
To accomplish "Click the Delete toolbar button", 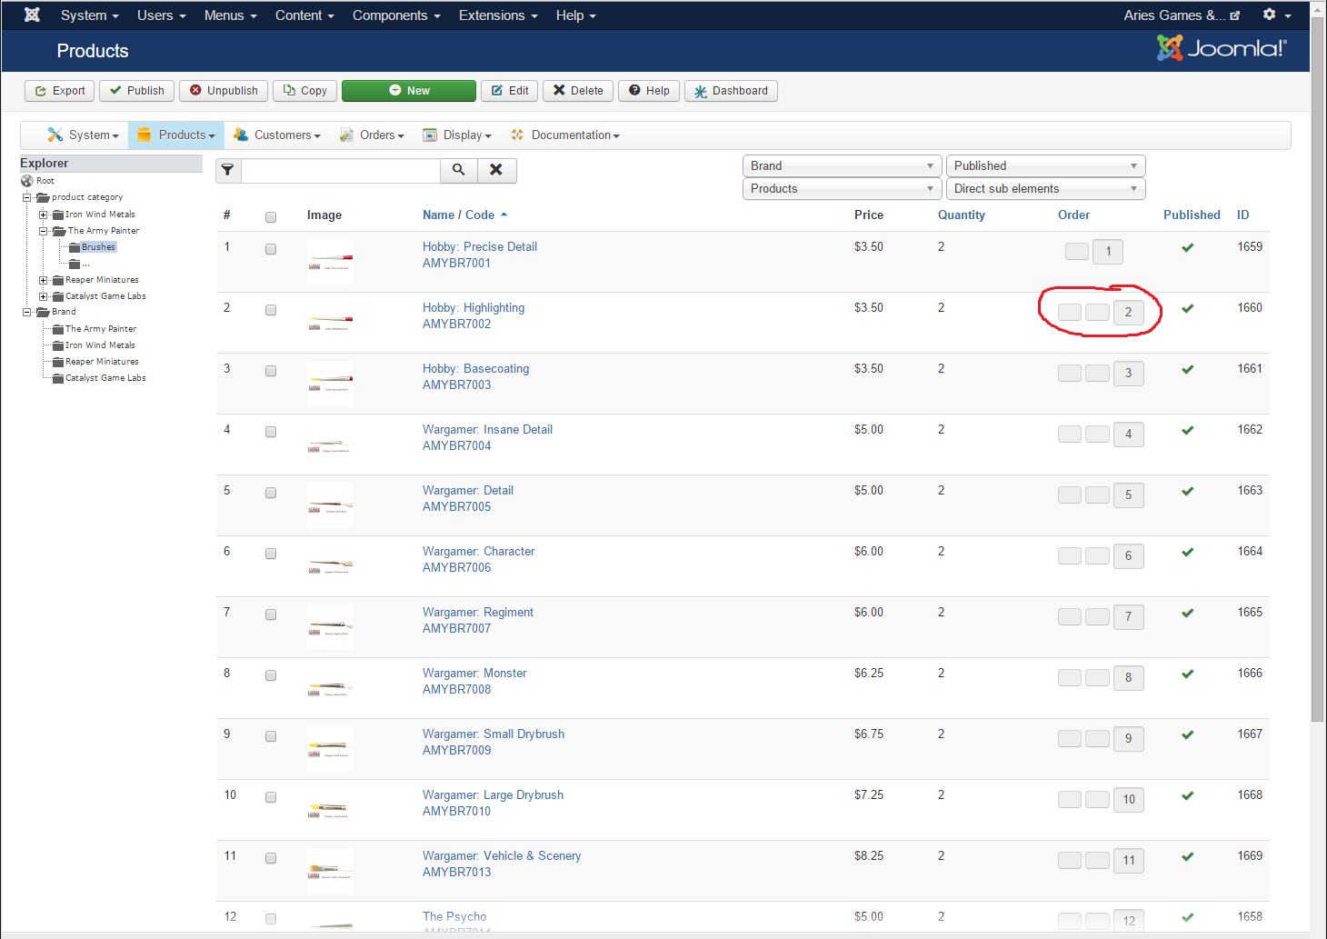I will coord(578,91).
